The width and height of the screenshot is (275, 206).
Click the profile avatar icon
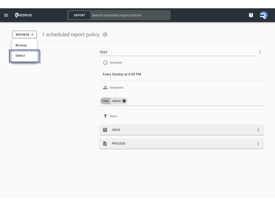[263, 15]
